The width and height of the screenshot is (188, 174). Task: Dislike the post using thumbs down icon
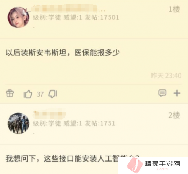pos(53,94)
